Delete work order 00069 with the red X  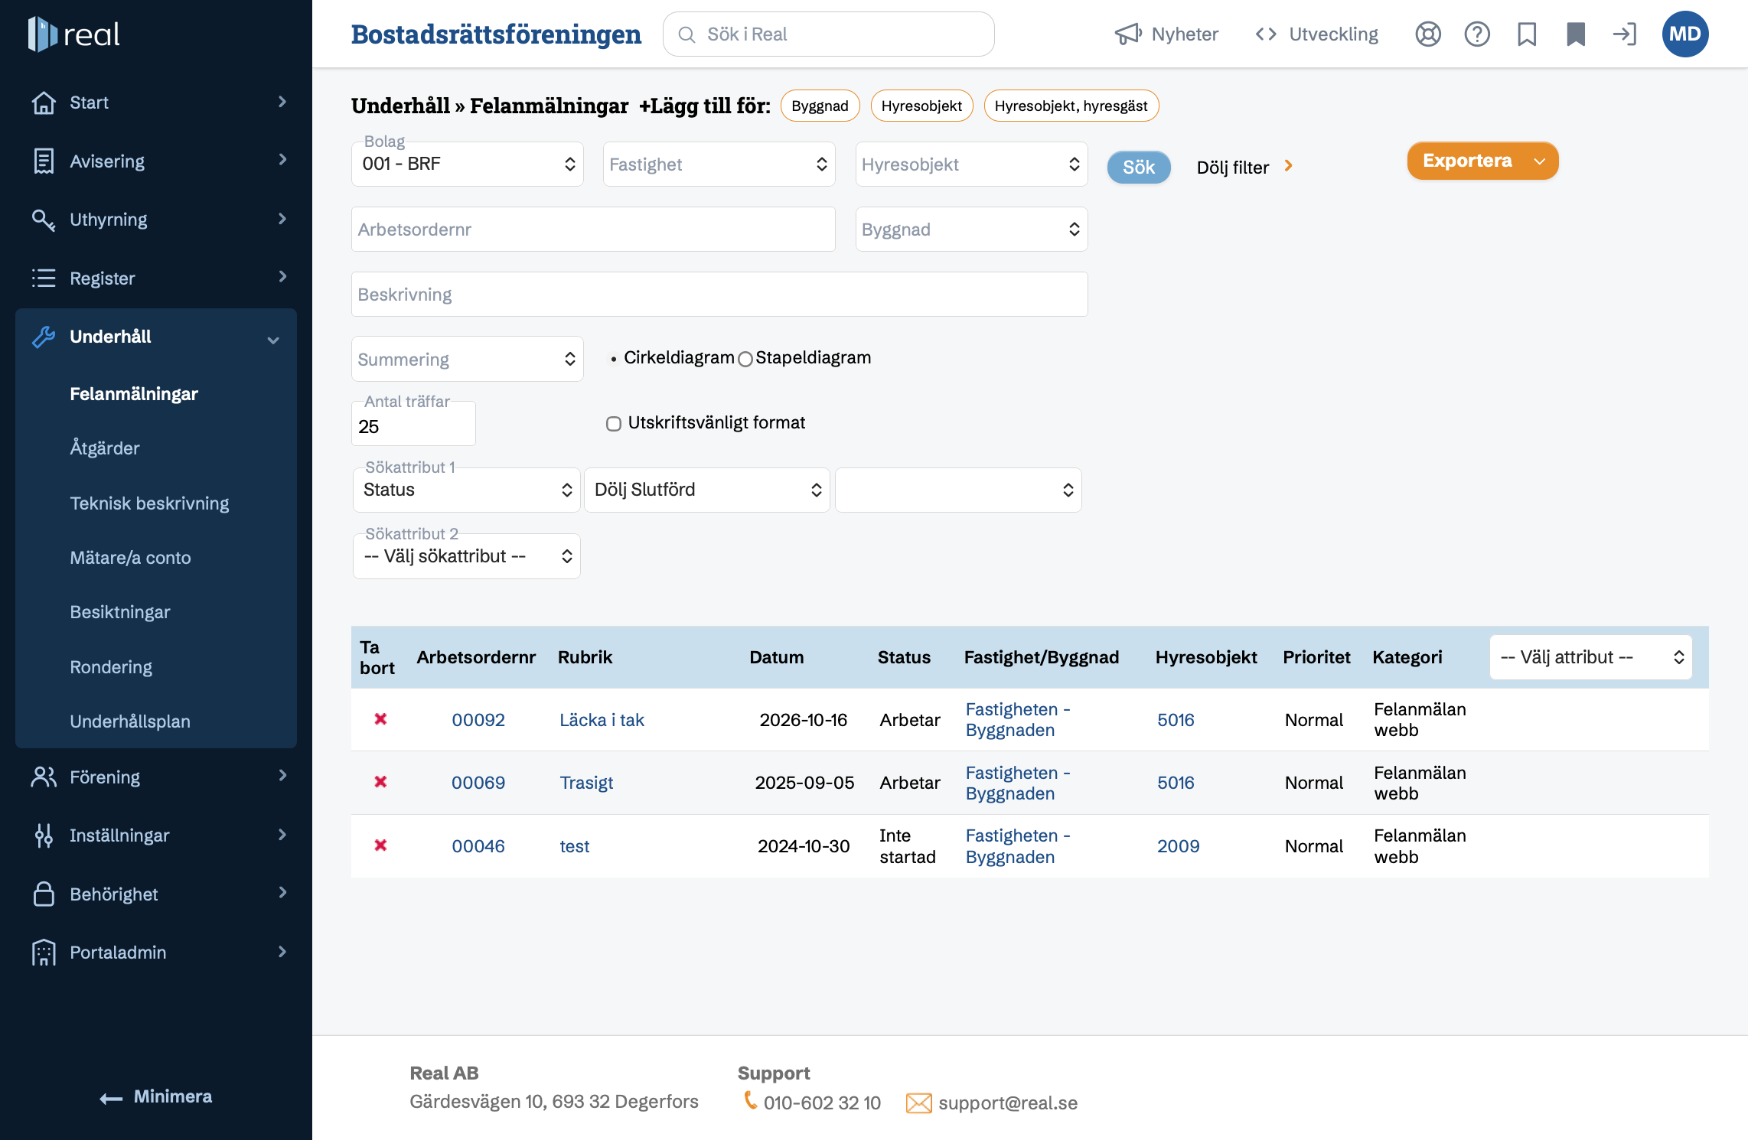point(380,782)
